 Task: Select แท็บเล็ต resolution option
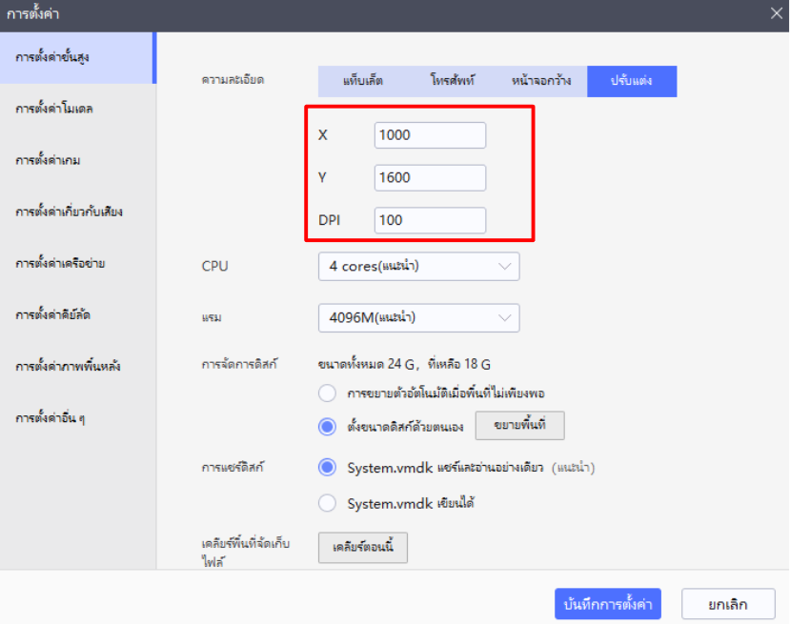coord(363,81)
